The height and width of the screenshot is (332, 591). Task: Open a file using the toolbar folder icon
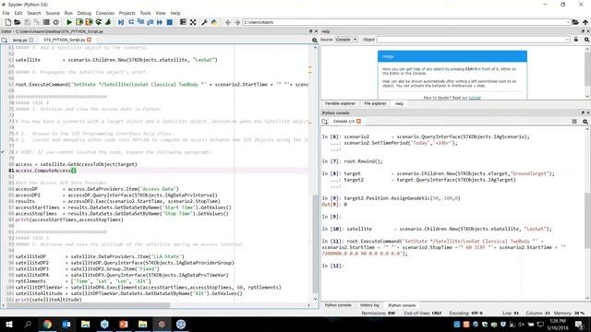click(x=18, y=22)
